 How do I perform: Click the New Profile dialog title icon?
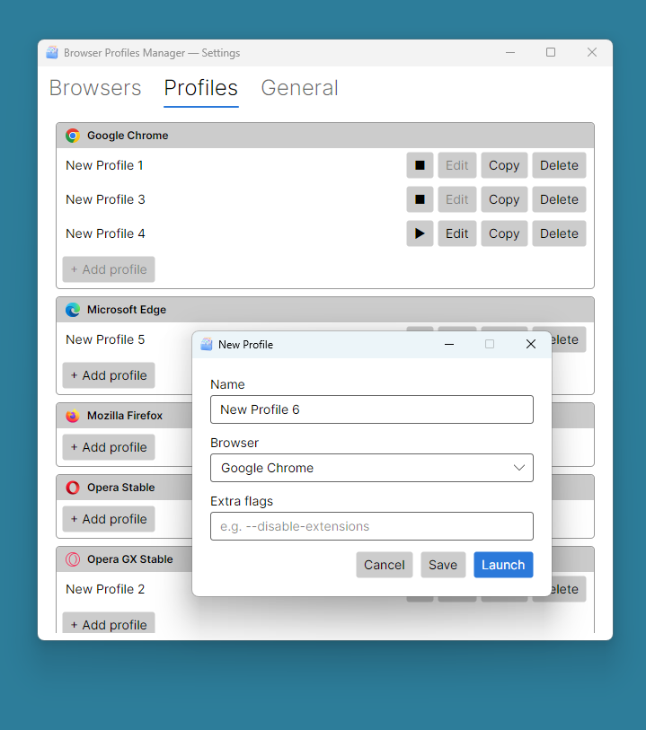click(207, 345)
